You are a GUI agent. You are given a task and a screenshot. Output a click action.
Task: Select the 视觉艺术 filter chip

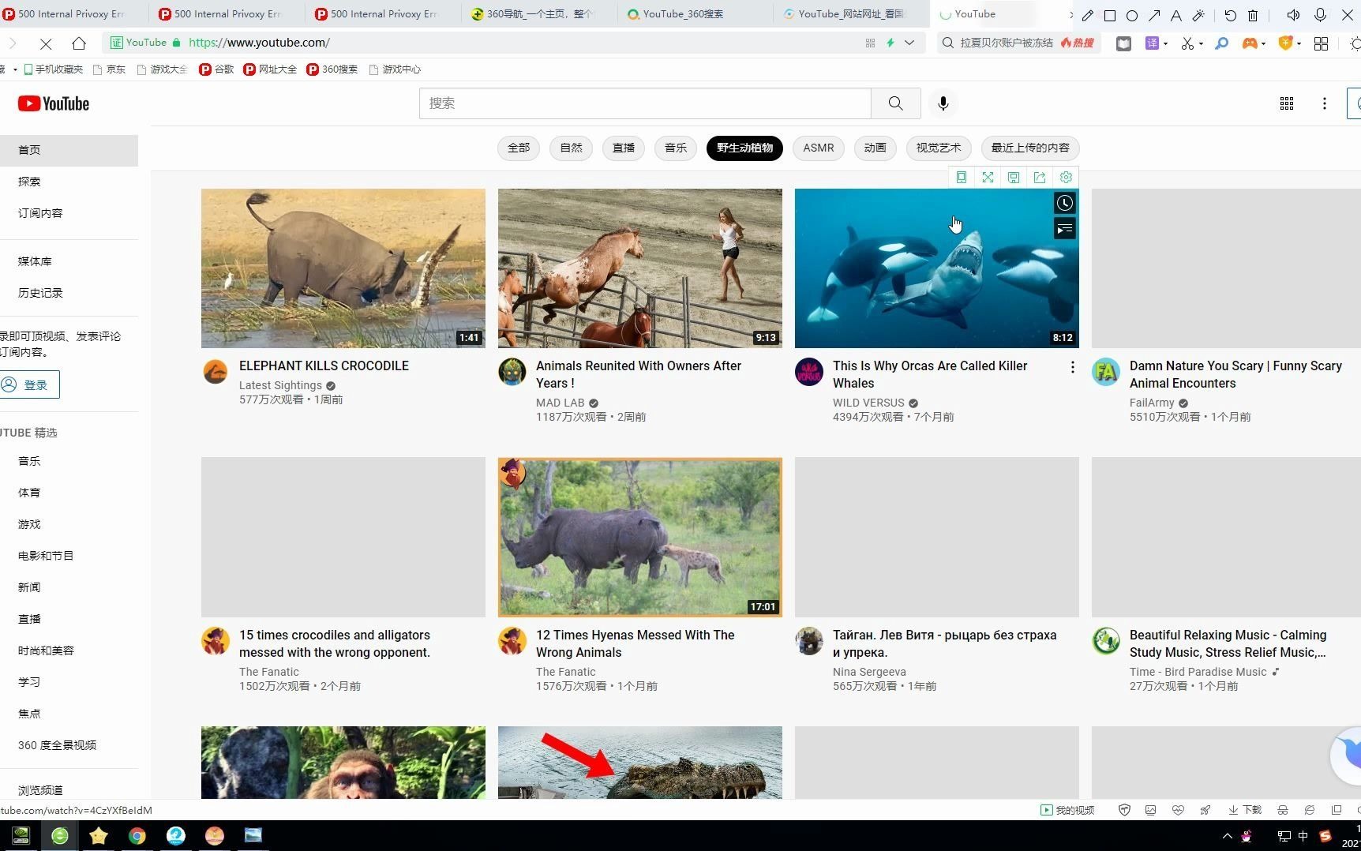coord(939,148)
